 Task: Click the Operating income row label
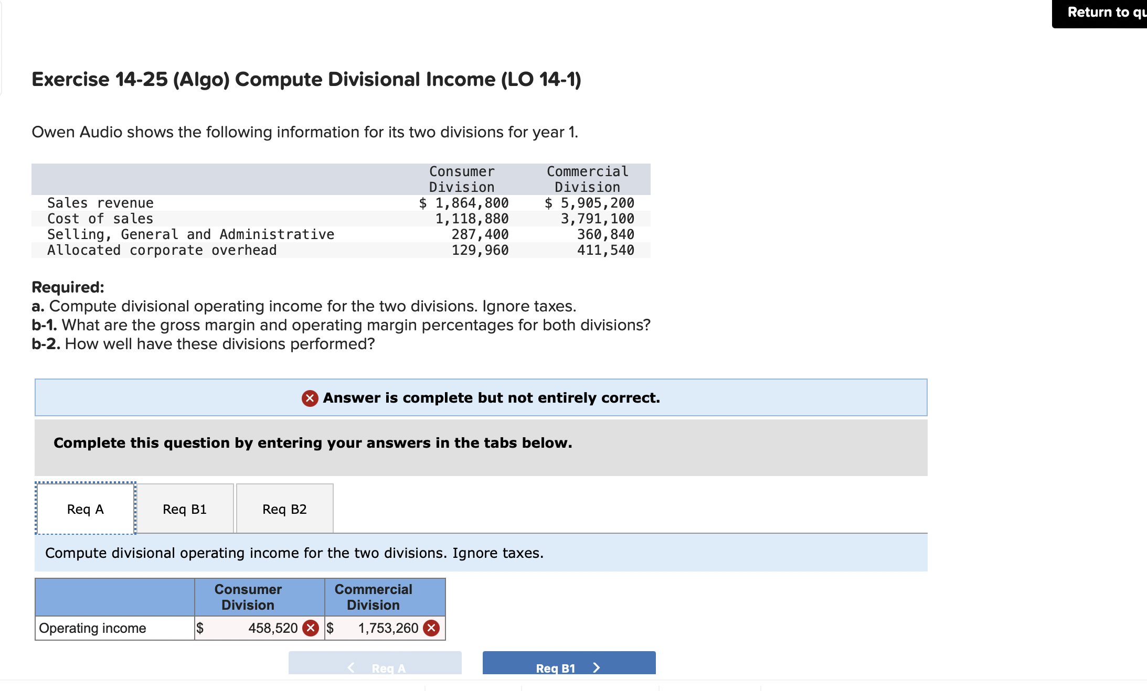[93, 628]
